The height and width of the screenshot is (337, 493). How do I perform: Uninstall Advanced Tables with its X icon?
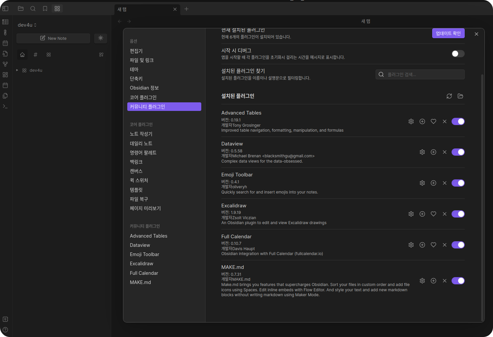click(x=445, y=121)
